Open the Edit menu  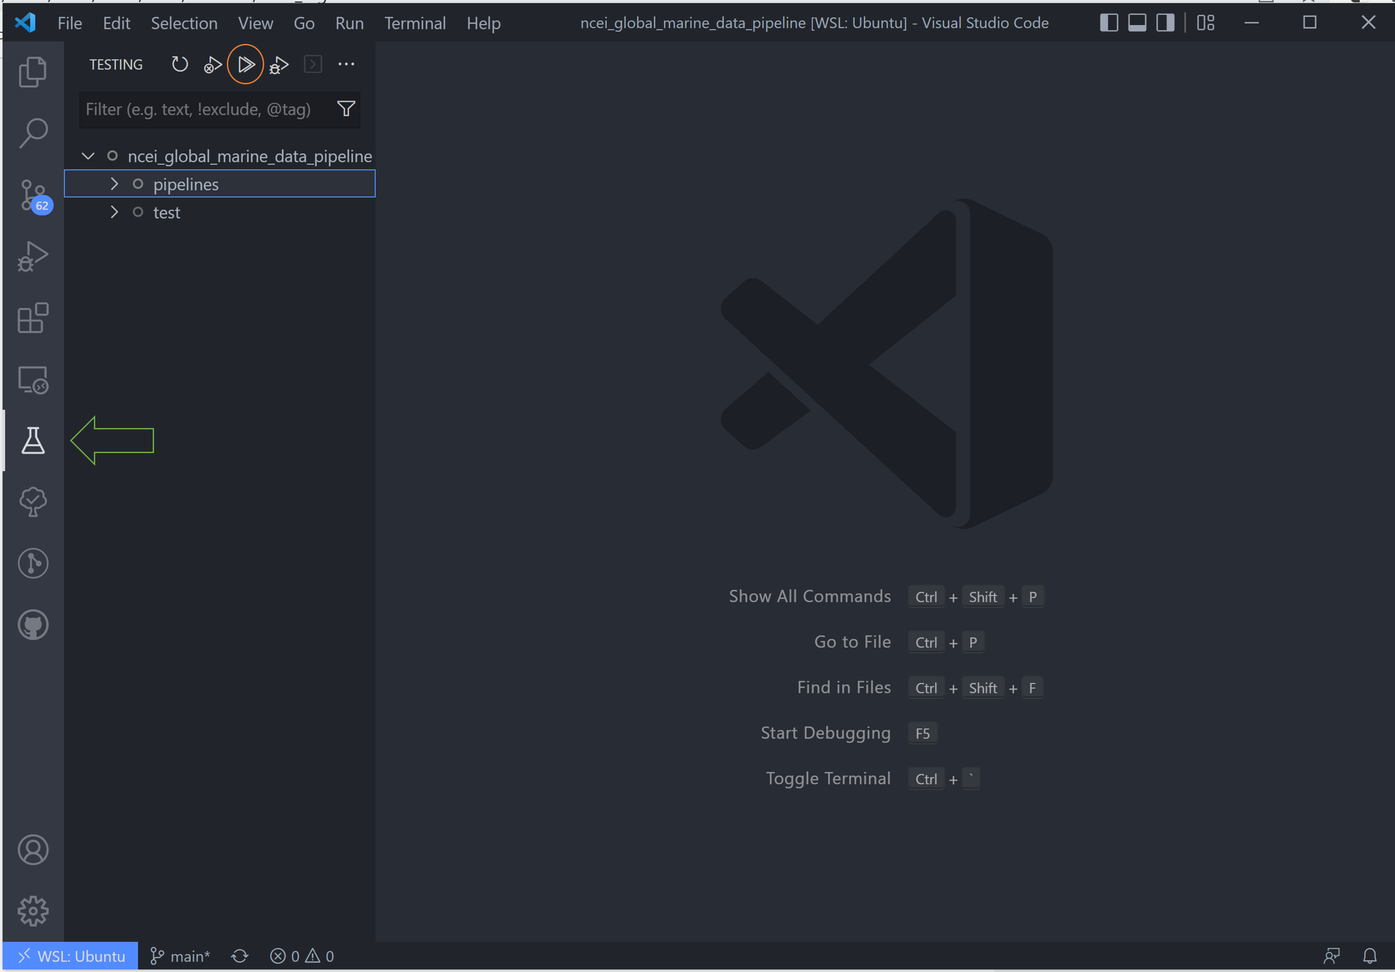(117, 23)
